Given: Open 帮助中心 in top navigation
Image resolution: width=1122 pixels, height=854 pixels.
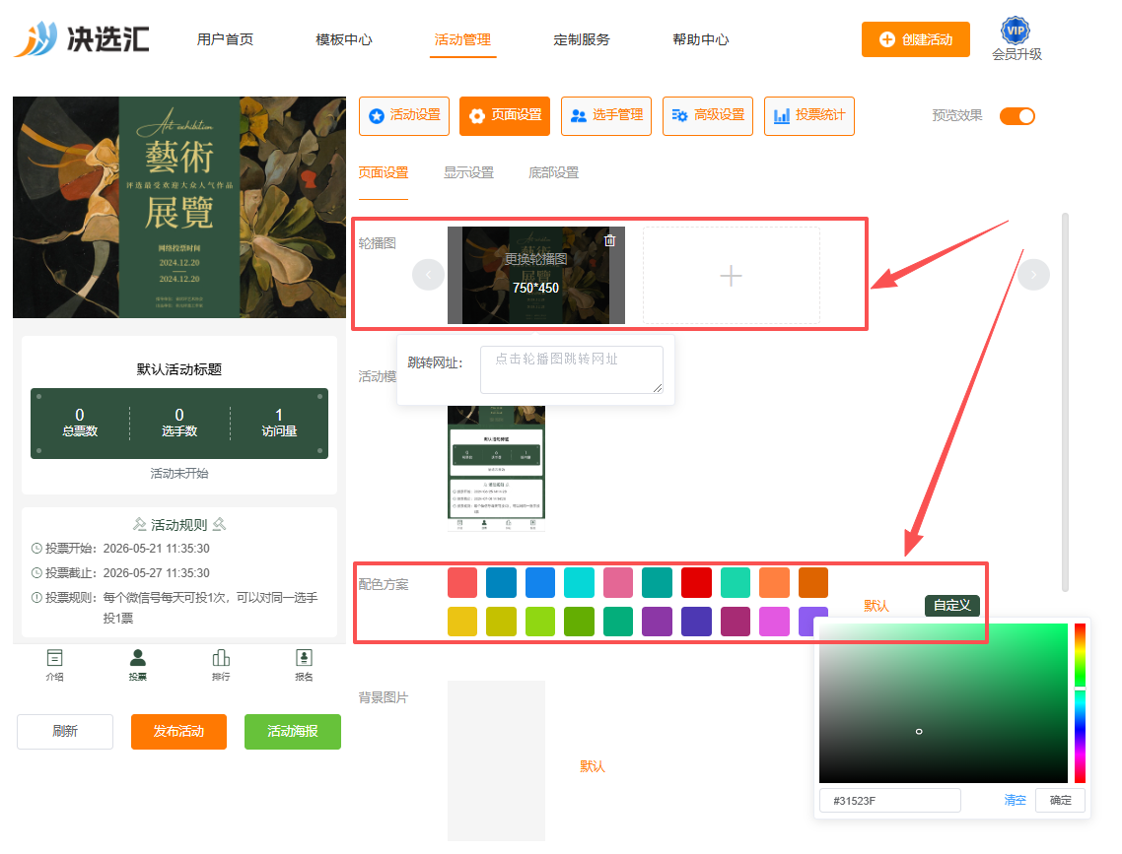Looking at the screenshot, I should 701,39.
